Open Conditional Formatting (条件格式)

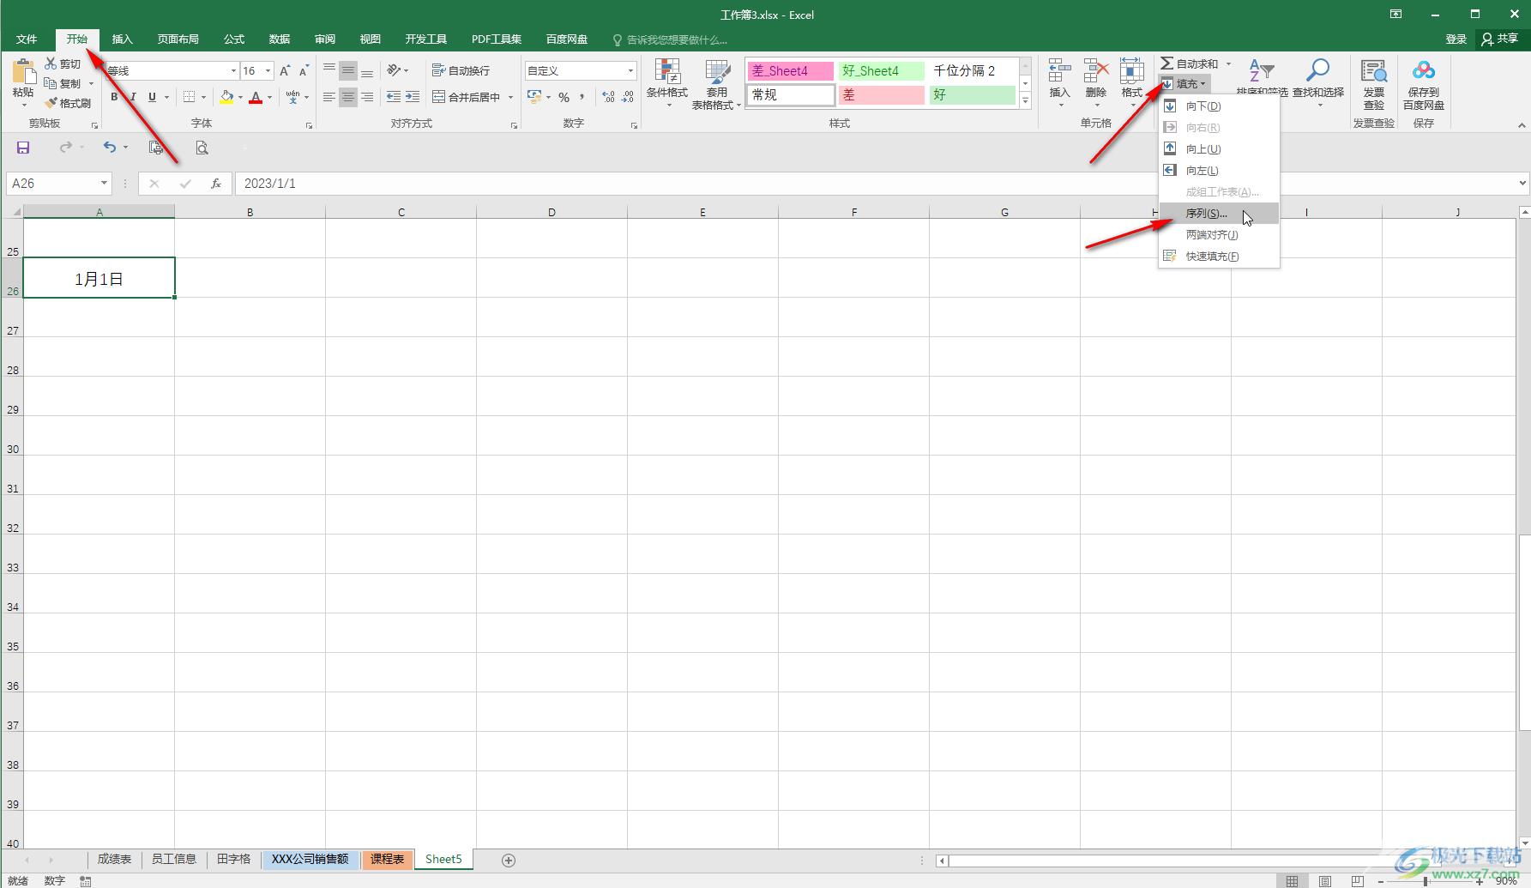(x=667, y=83)
